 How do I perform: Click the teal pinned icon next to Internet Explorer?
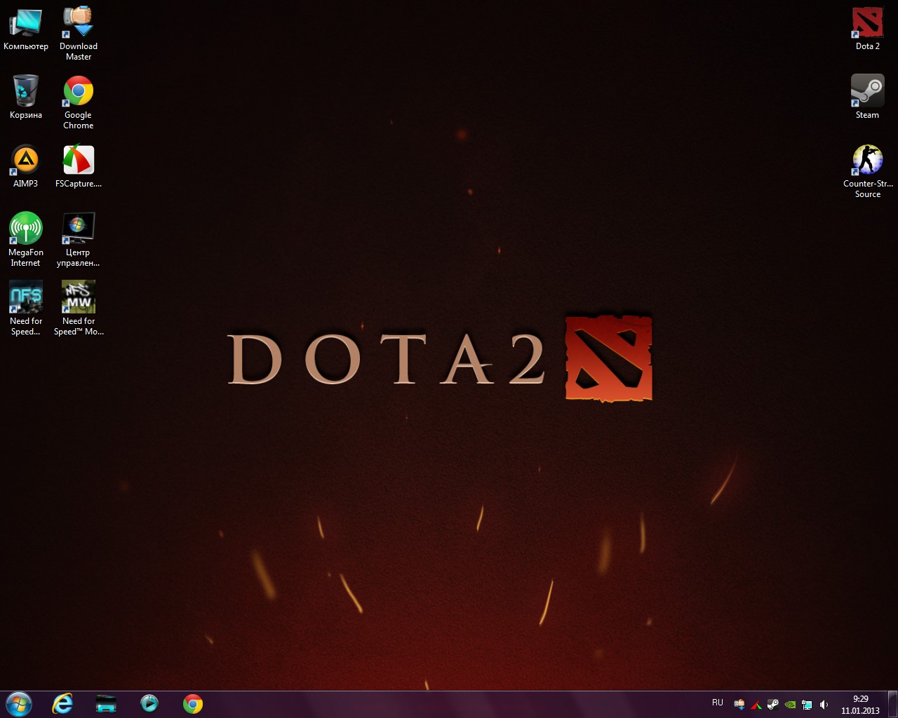point(106,703)
